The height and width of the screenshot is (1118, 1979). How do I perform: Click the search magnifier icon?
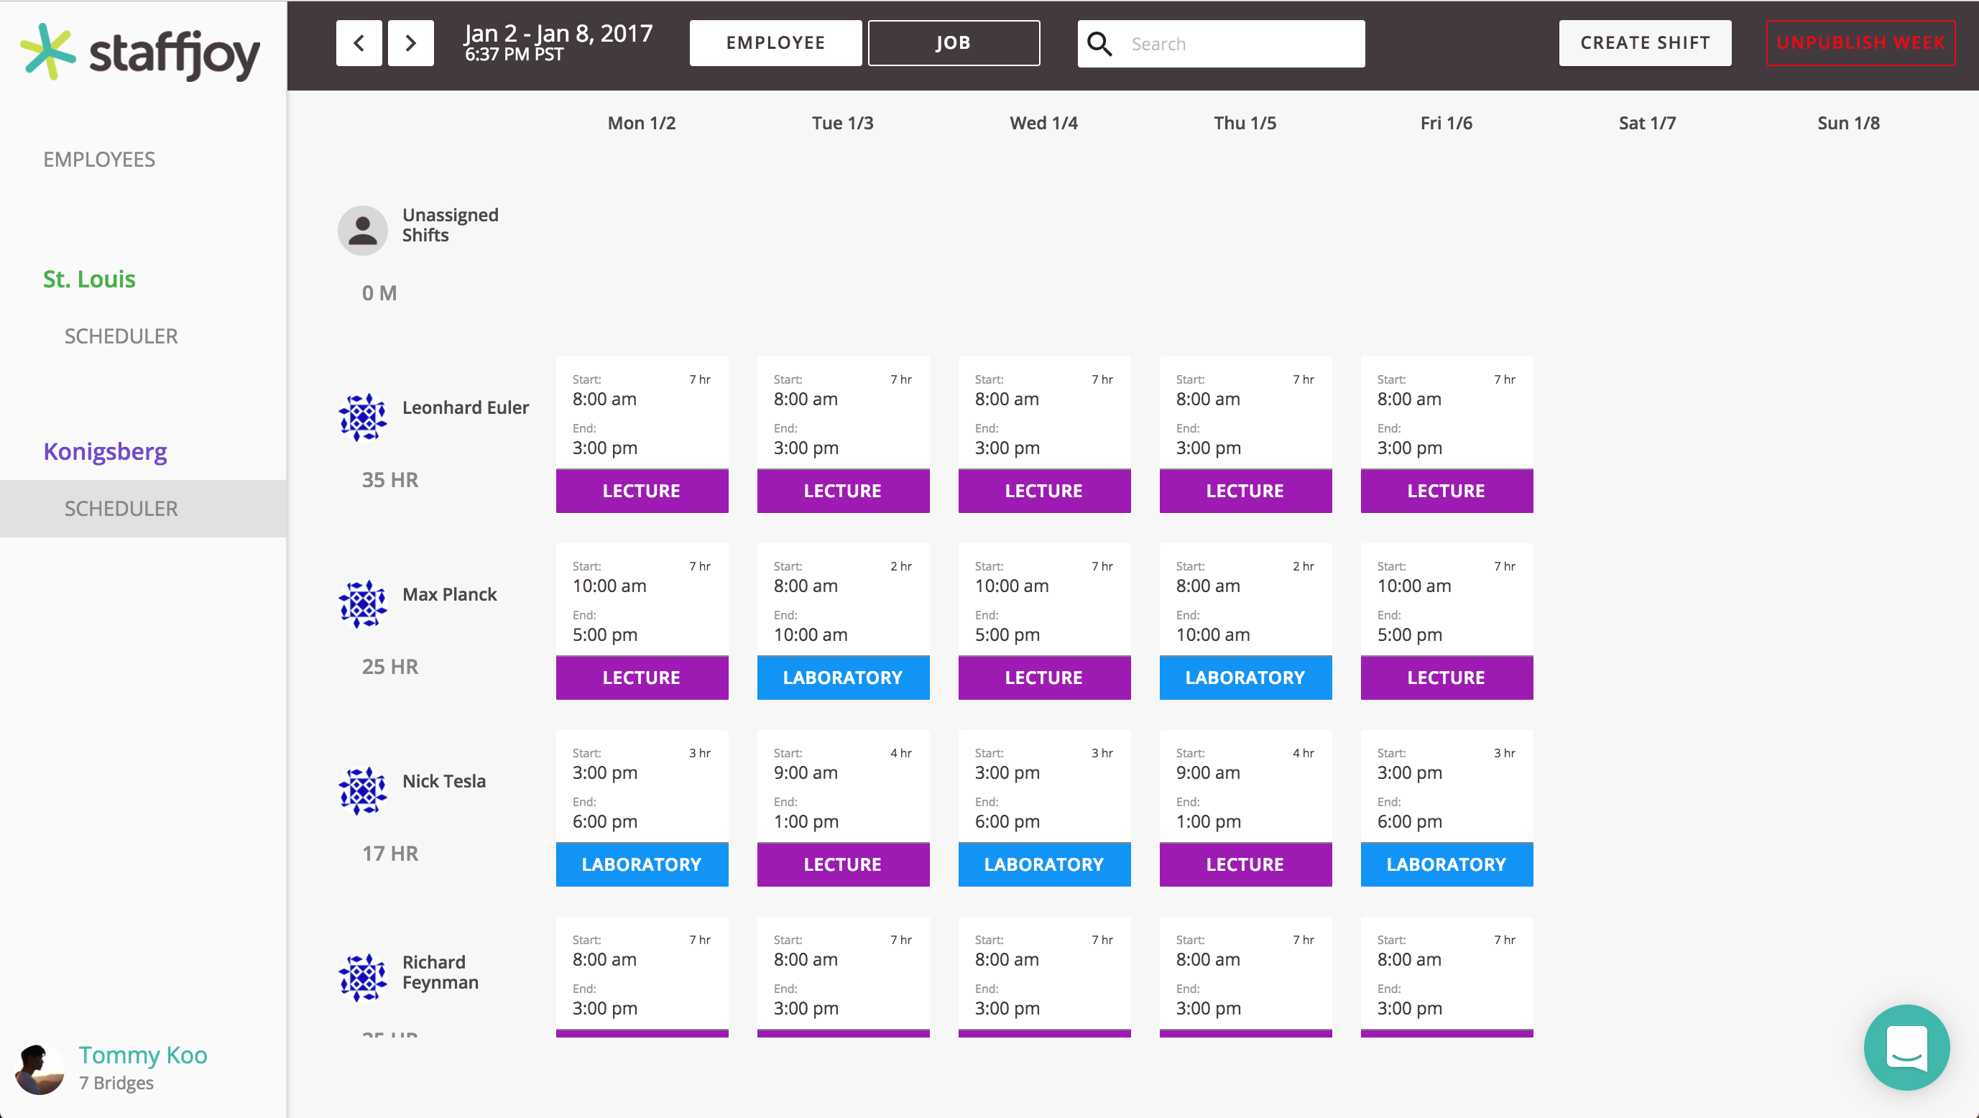point(1099,44)
